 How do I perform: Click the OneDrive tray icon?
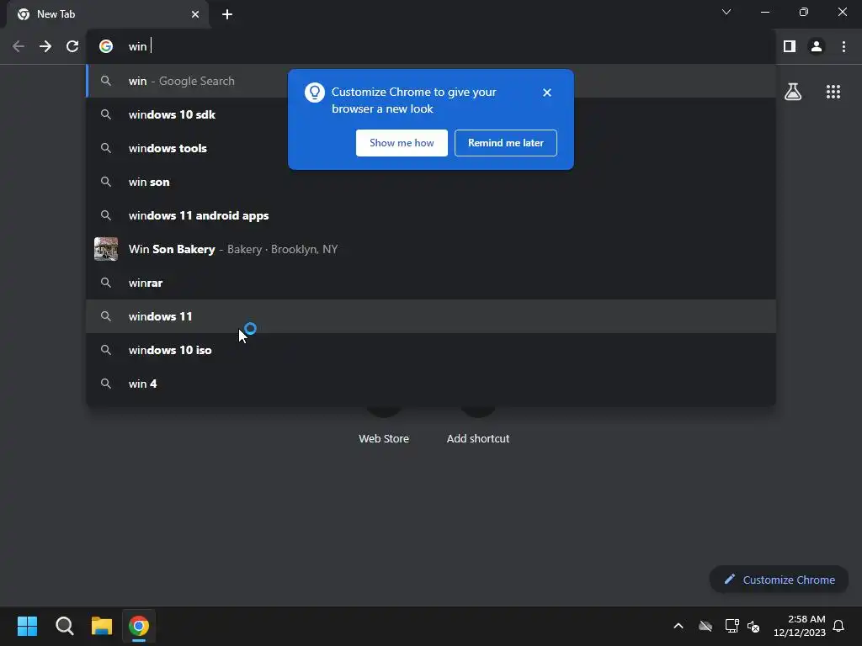coord(705,626)
